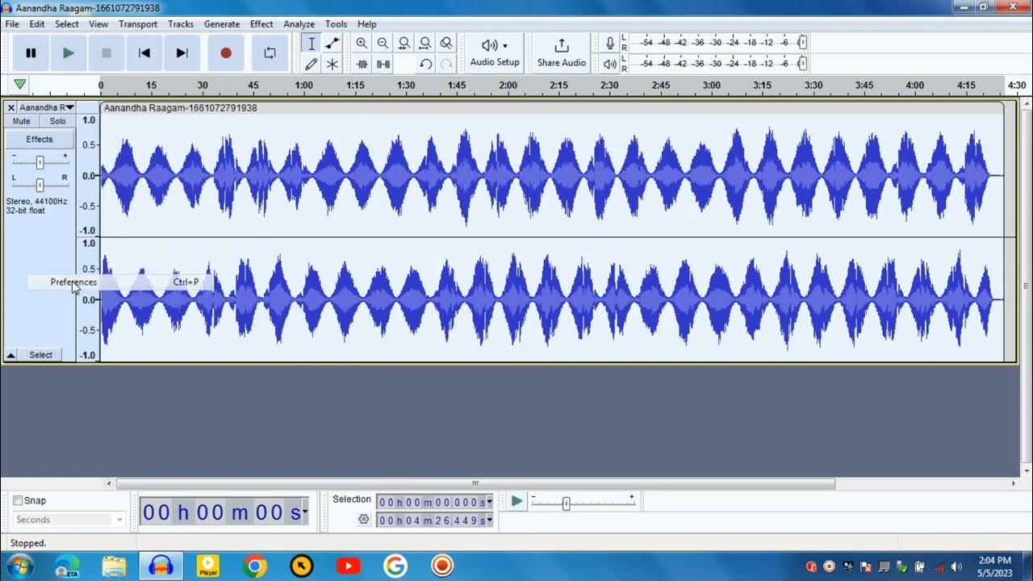Click the Zoom In magnifier icon
Screen dimensions: 1033x581
(362, 44)
